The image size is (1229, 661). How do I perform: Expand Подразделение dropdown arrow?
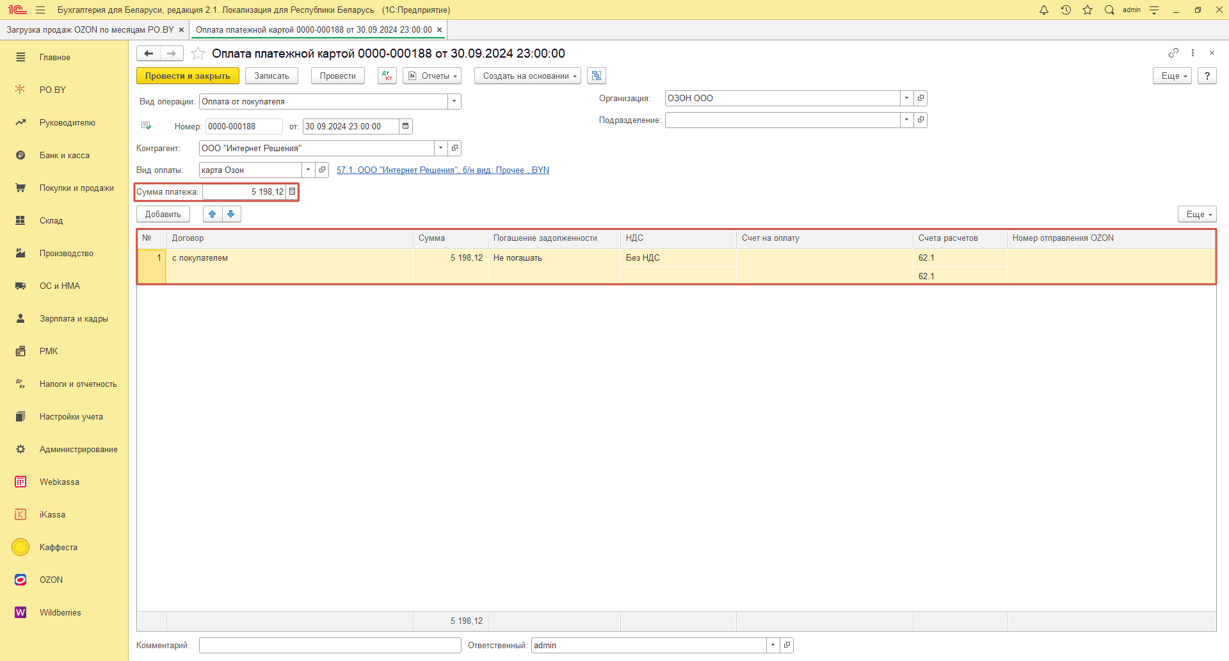click(907, 120)
